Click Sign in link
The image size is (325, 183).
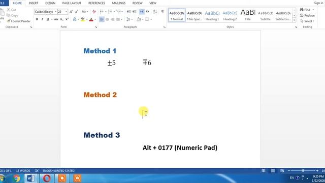click(318, 3)
